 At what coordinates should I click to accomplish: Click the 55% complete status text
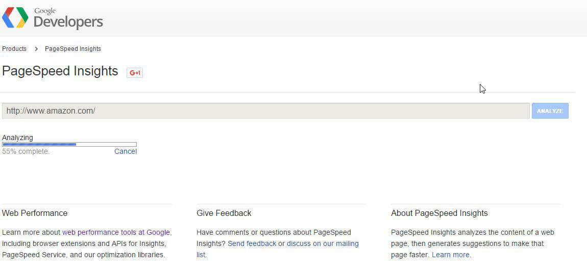click(26, 151)
